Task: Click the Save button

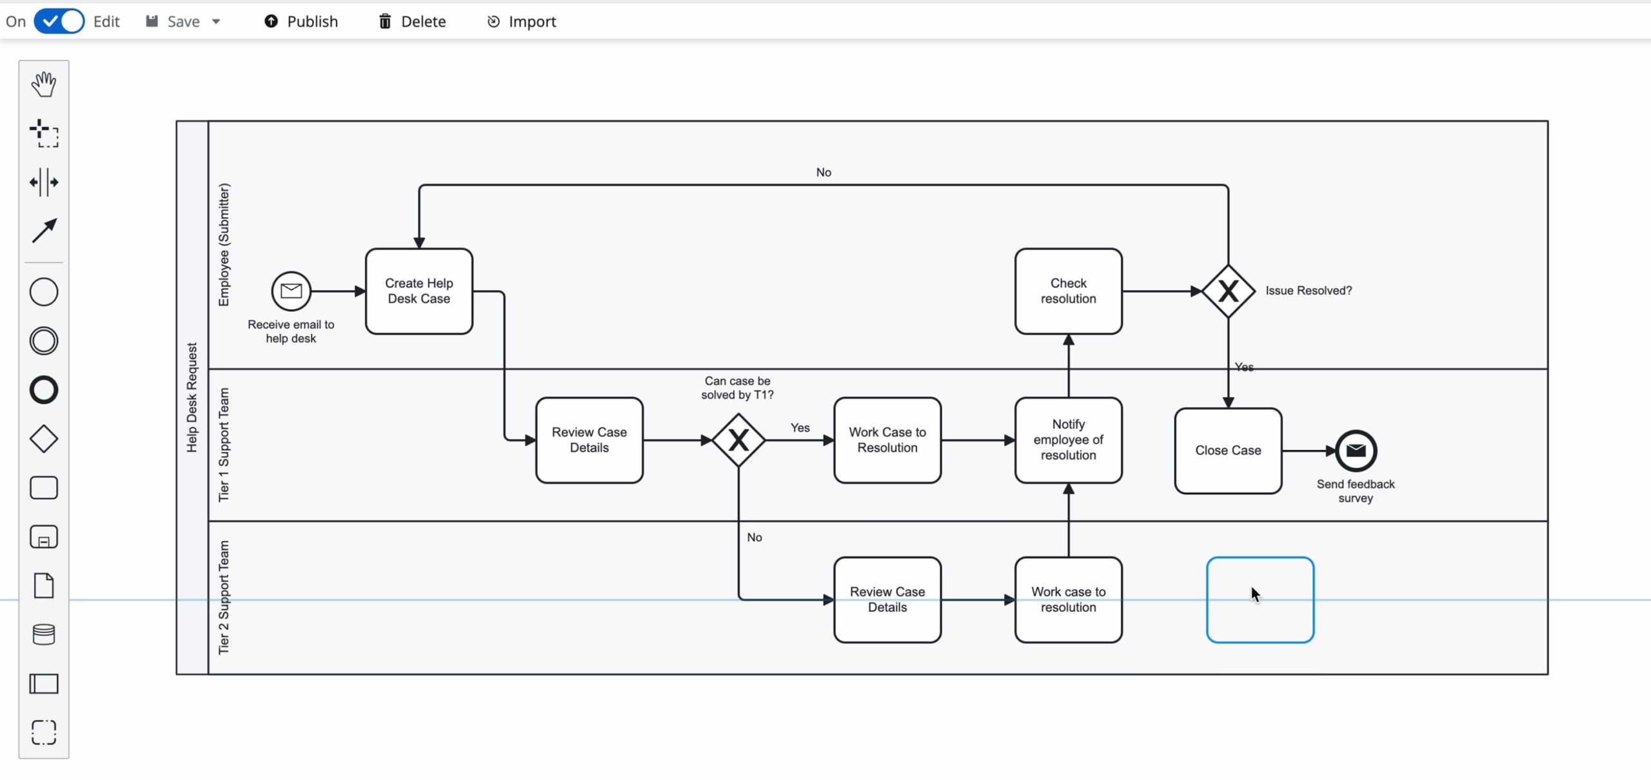Action: (173, 21)
